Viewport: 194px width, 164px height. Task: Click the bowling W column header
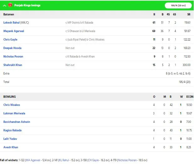click(x=181, y=97)
